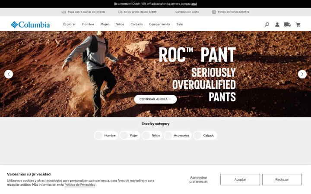Go to the previous banner slide
The image size is (311, 194).
tap(9, 74)
